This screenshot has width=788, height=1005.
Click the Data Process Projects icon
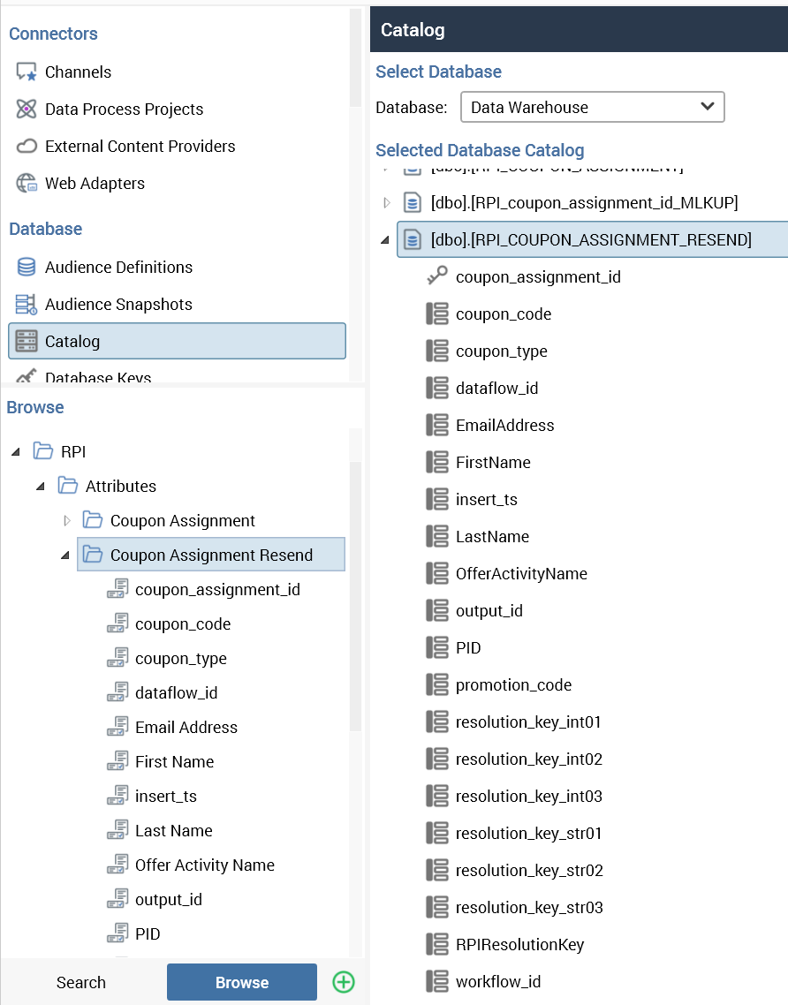pos(27,110)
